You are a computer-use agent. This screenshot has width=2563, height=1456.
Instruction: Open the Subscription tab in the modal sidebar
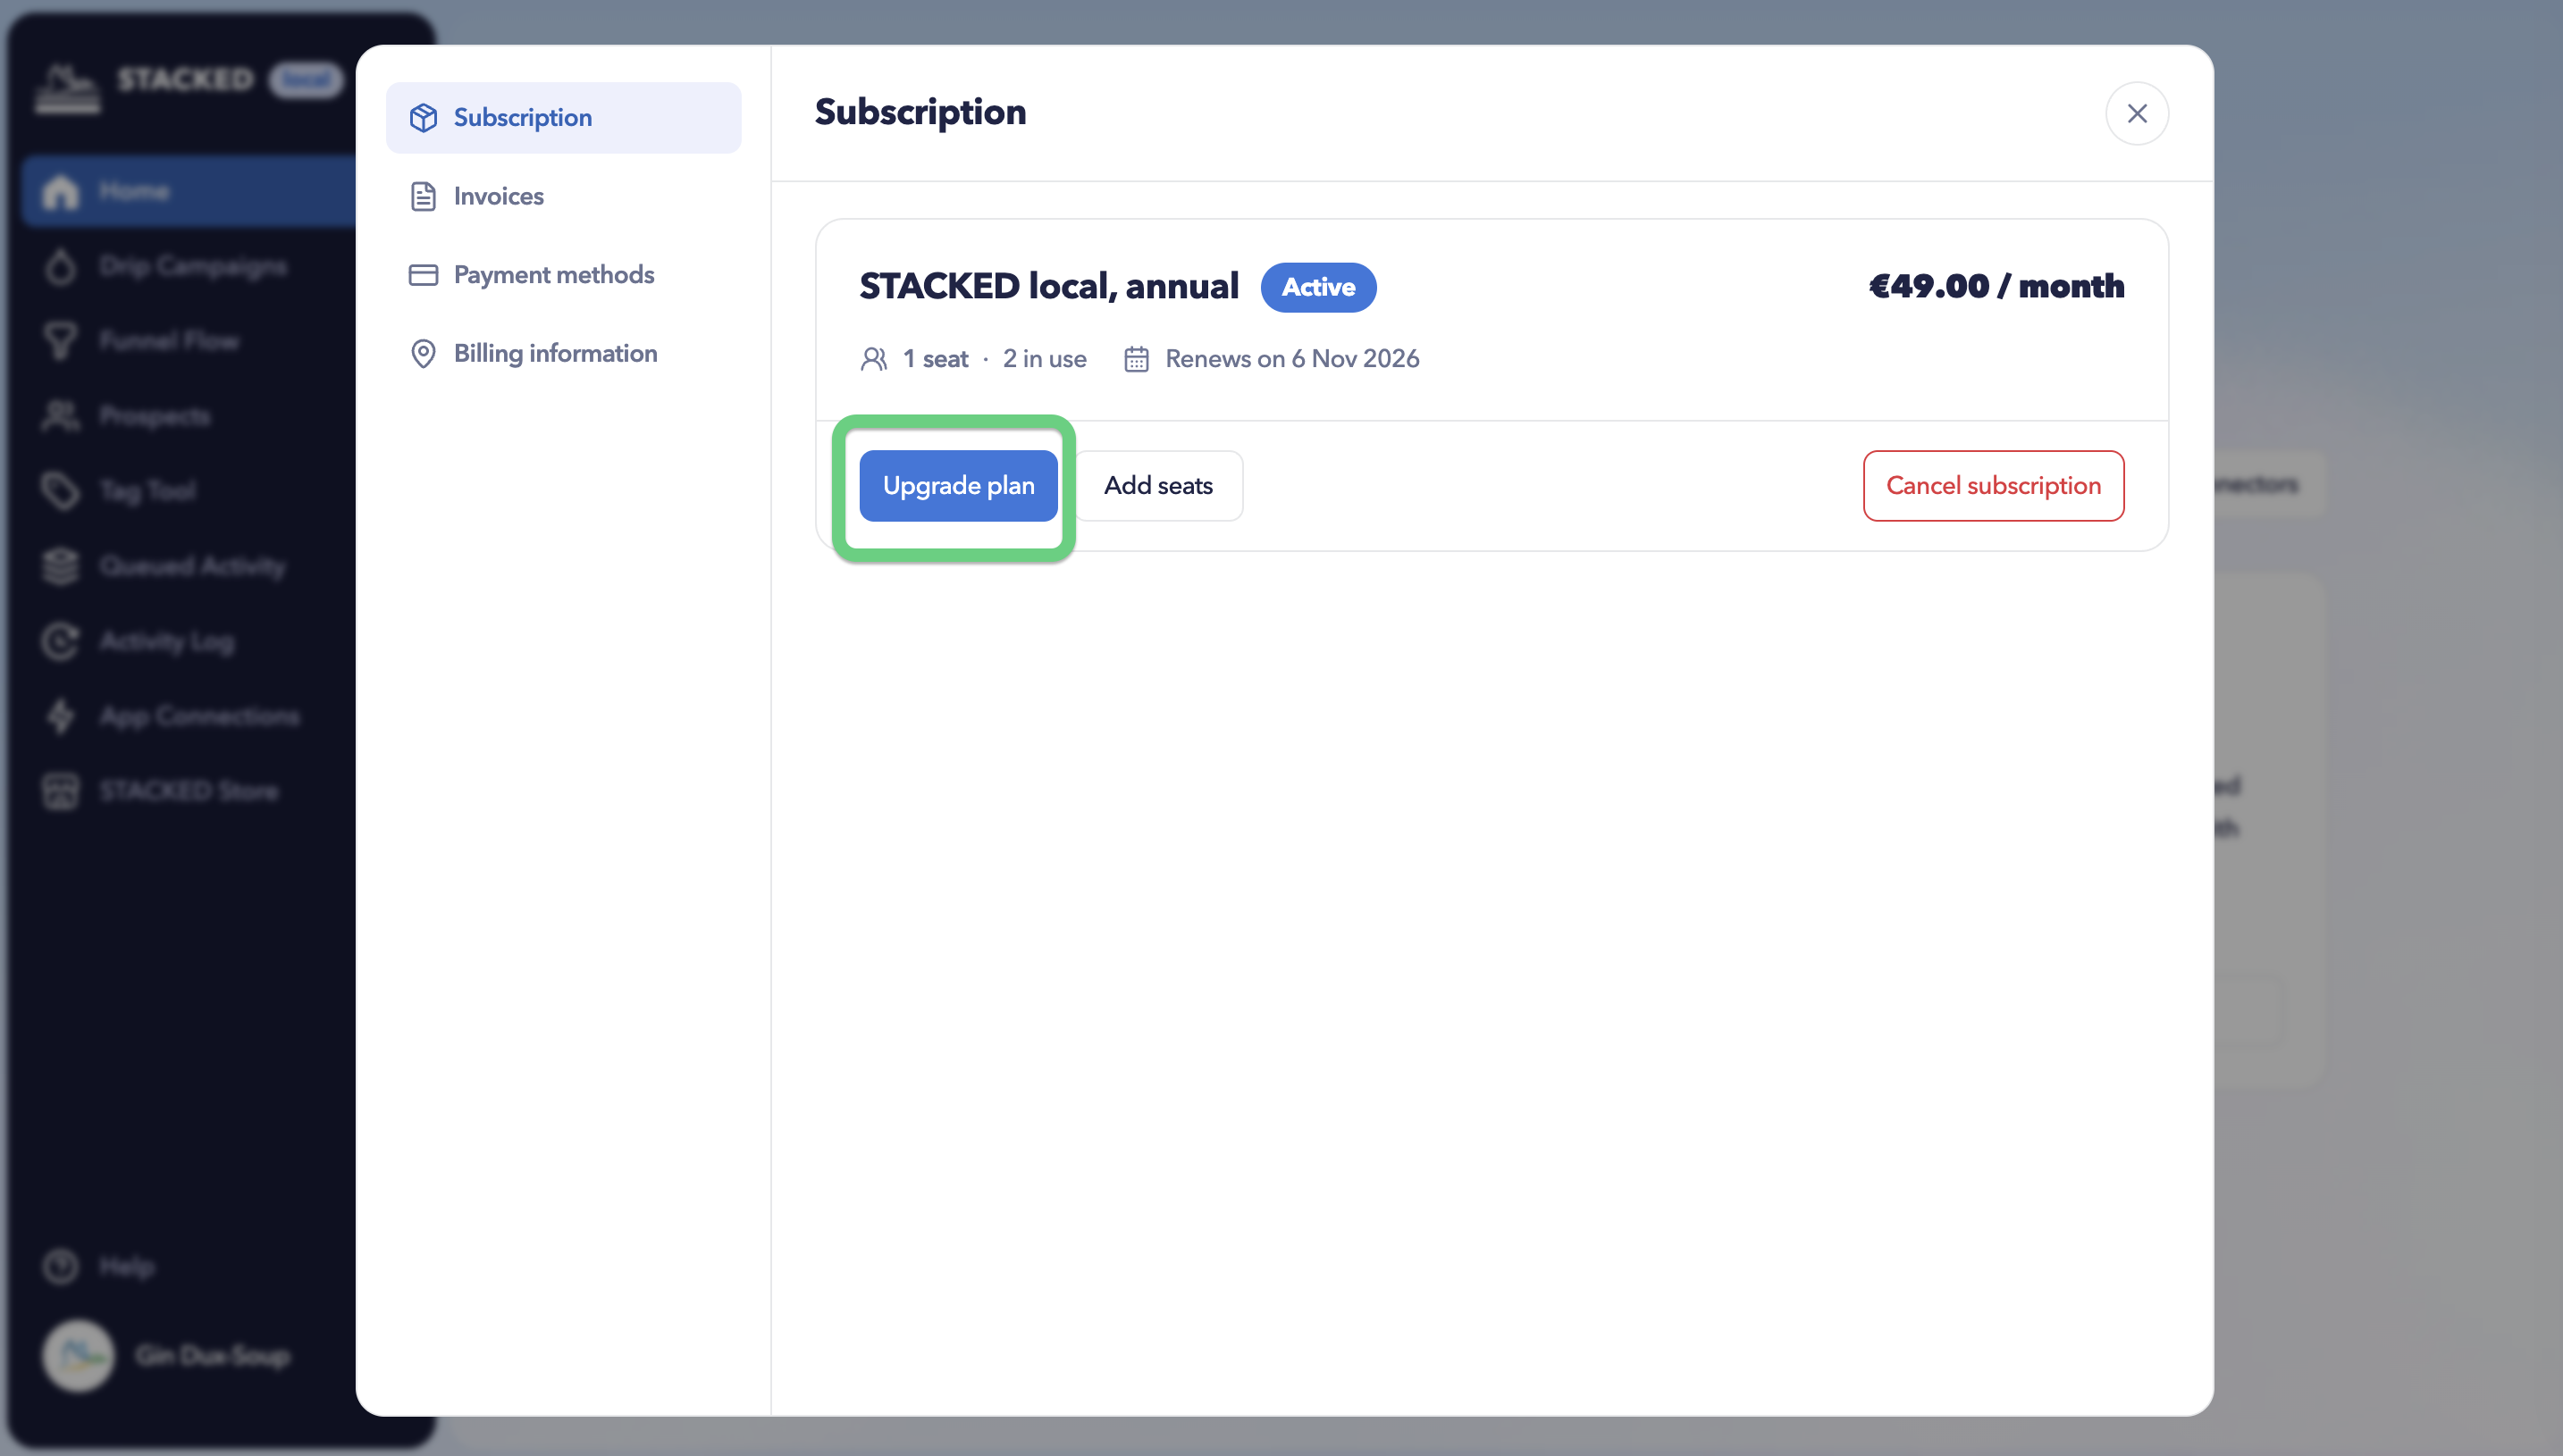pos(563,118)
